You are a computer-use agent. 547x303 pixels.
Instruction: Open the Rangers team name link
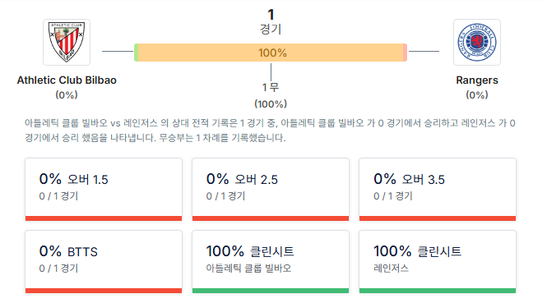click(x=477, y=80)
